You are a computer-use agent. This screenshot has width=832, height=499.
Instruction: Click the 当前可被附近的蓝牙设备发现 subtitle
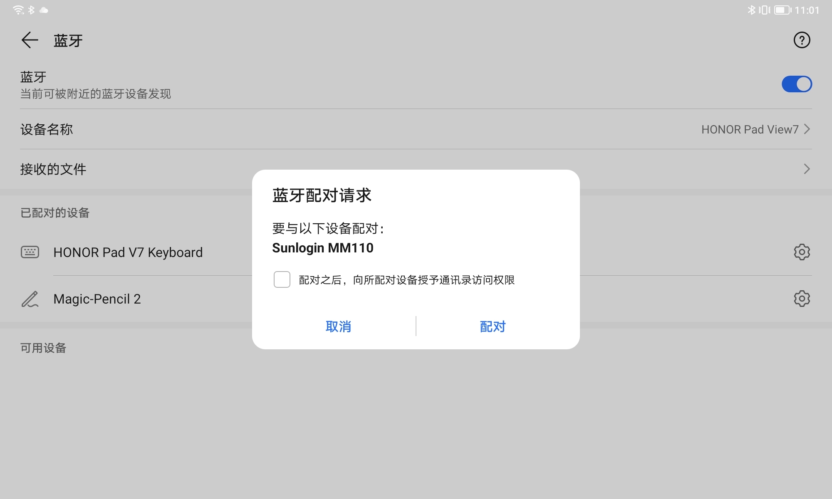(96, 94)
